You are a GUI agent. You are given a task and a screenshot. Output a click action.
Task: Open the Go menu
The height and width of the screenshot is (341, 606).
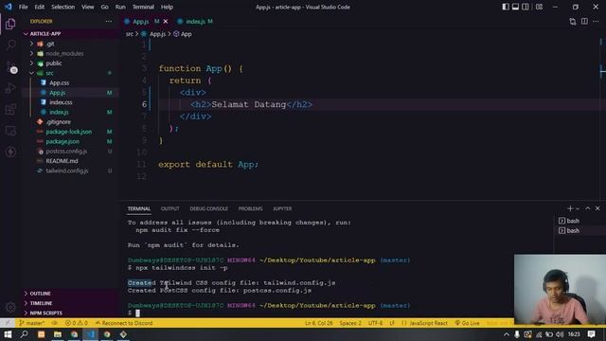pos(105,7)
